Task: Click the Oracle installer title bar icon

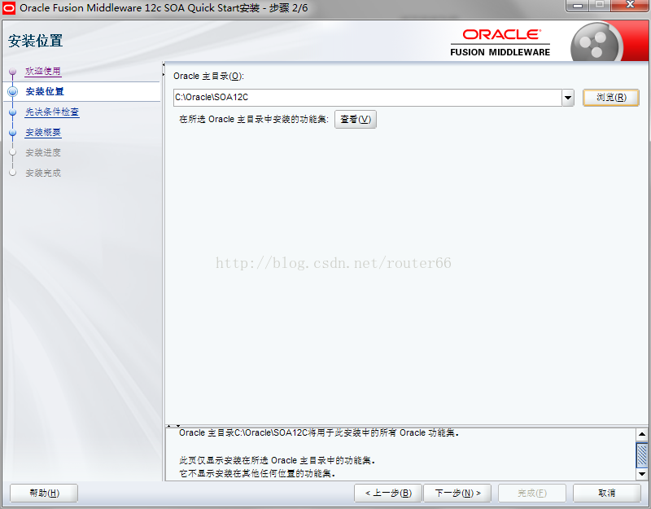Action: click(9, 8)
